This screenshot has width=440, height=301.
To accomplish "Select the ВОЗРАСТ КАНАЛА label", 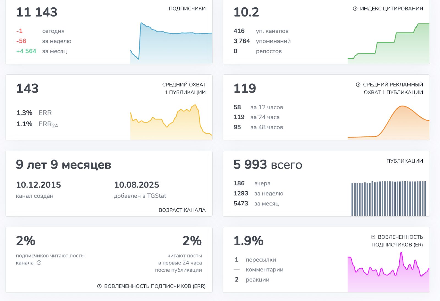I will coord(182,210).
